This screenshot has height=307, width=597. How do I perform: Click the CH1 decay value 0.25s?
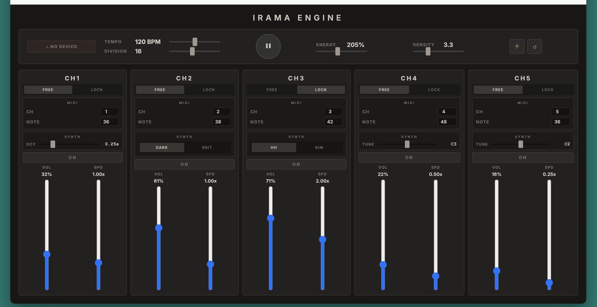pos(112,144)
